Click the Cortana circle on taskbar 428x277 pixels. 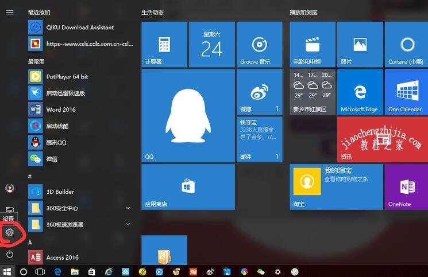24,272
